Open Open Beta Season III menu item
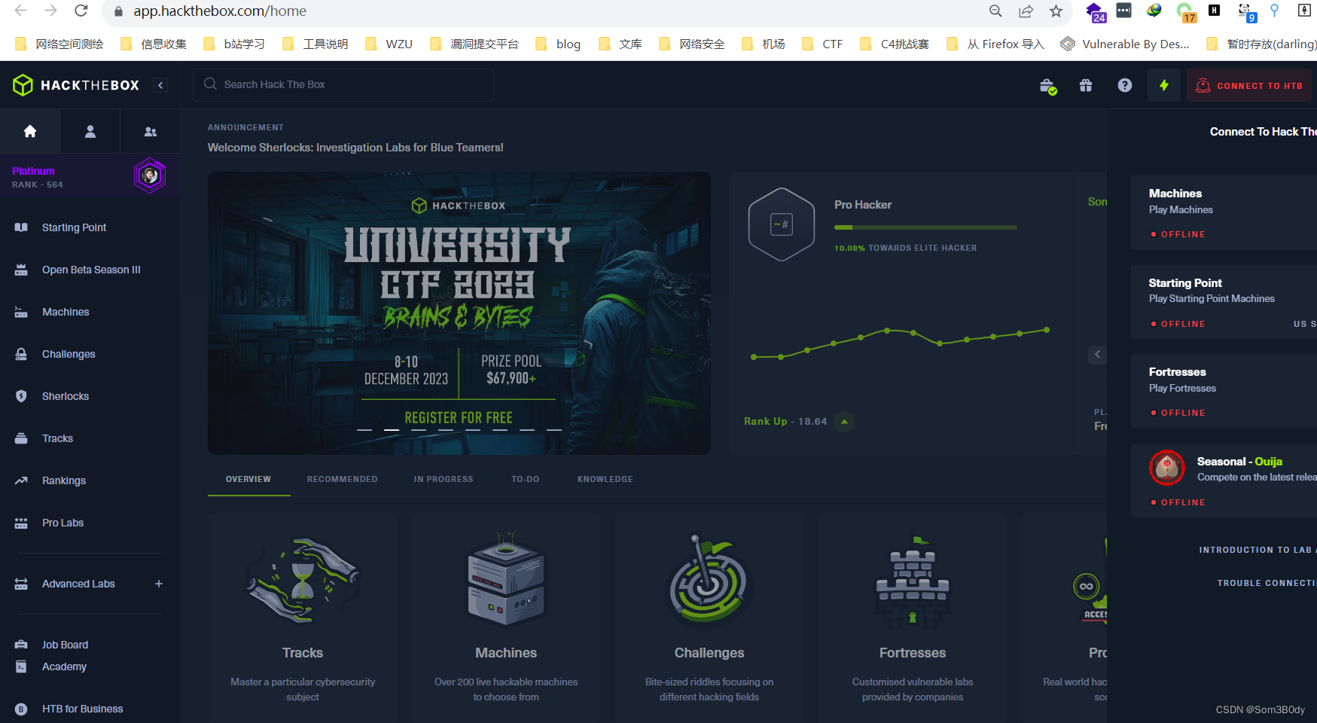Image resolution: width=1317 pixels, height=723 pixels. point(91,270)
